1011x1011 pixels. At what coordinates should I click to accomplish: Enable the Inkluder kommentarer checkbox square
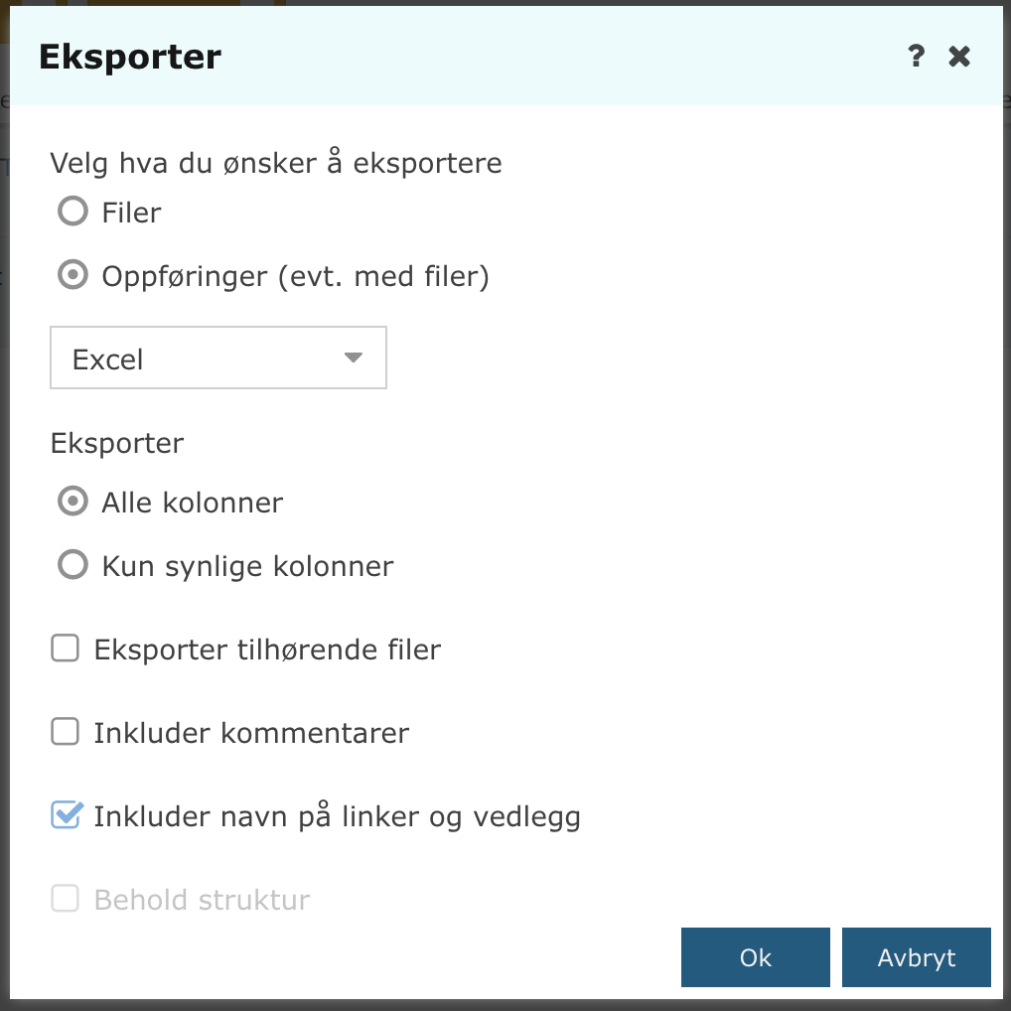tap(66, 731)
